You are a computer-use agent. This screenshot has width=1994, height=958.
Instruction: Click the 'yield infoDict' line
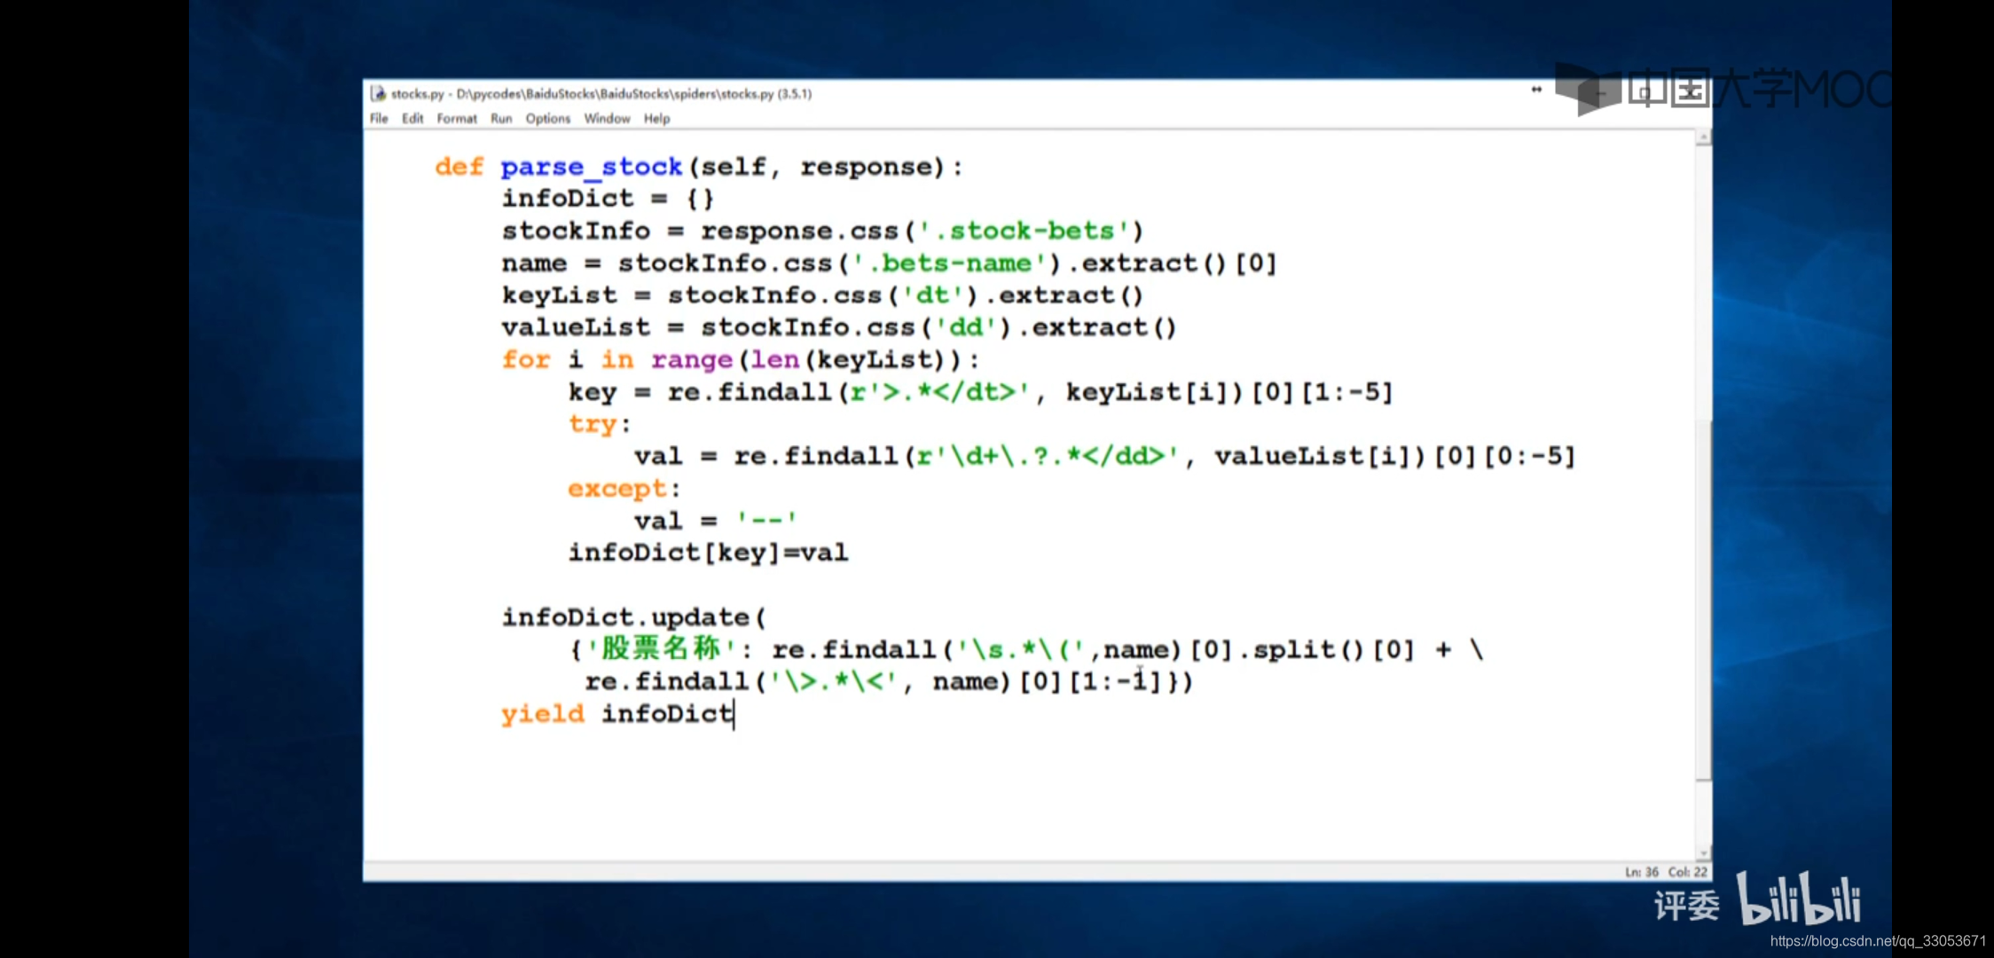617,714
